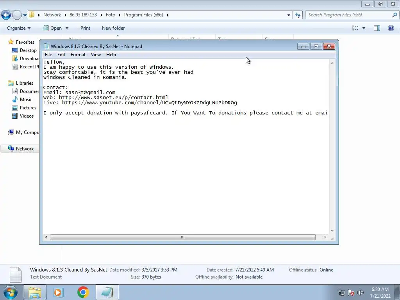Click Notepad horizontal scroll right arrow
This screenshot has width=400, height=300.
click(325, 237)
